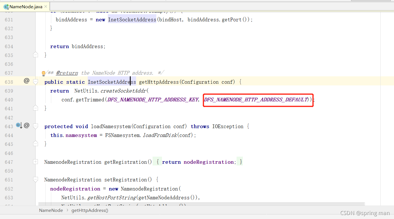Collapse the loadNamesystem method at line 643
394x219 pixels.
coord(36,126)
